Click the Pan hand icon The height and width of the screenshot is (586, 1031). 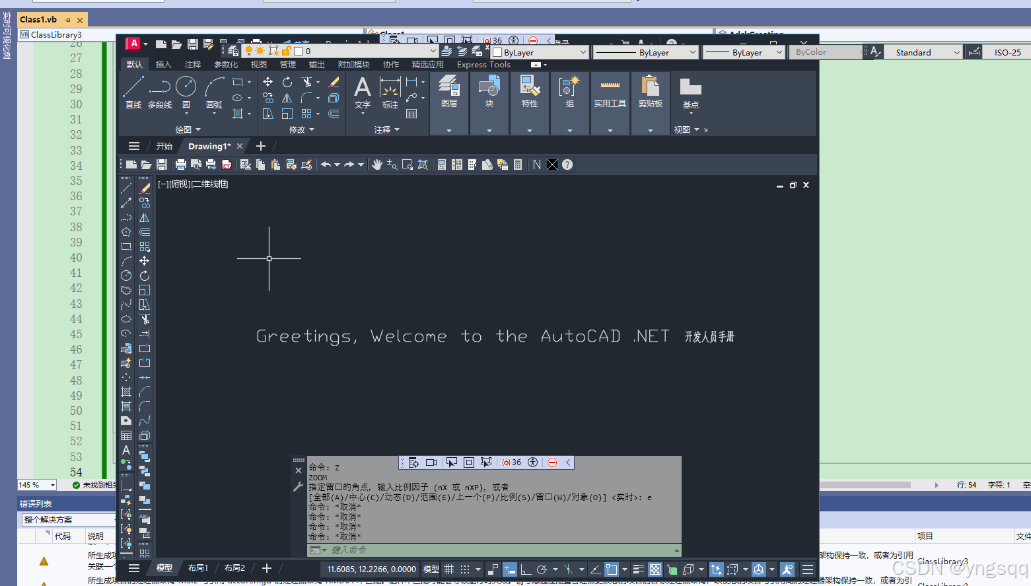pos(377,165)
